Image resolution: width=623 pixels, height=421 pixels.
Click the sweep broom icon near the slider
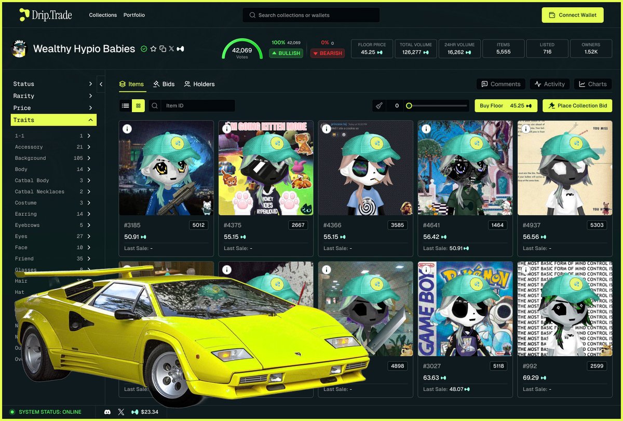coord(378,105)
